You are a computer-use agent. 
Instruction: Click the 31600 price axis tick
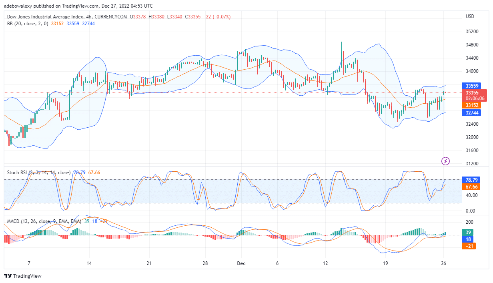[472, 151]
